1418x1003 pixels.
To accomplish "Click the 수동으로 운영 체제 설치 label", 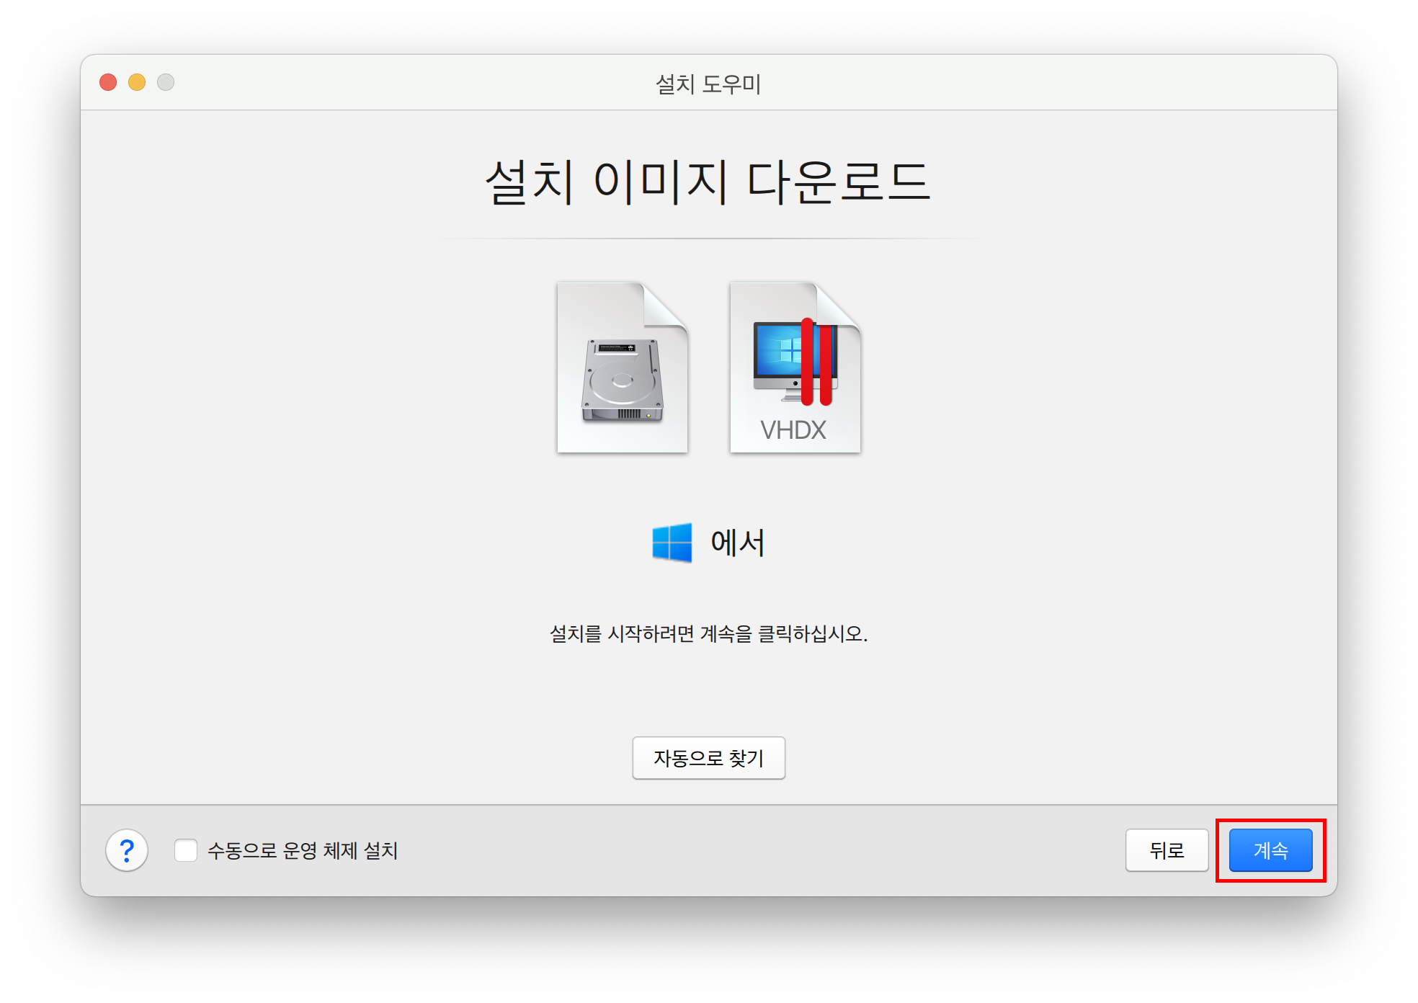I will point(303,850).
